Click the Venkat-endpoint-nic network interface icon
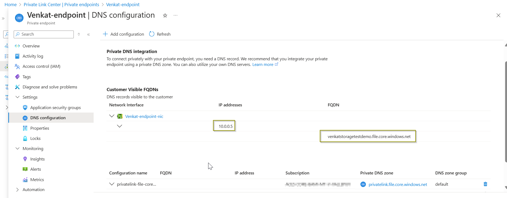Viewport: 507px width, 198px height. tap(120, 116)
